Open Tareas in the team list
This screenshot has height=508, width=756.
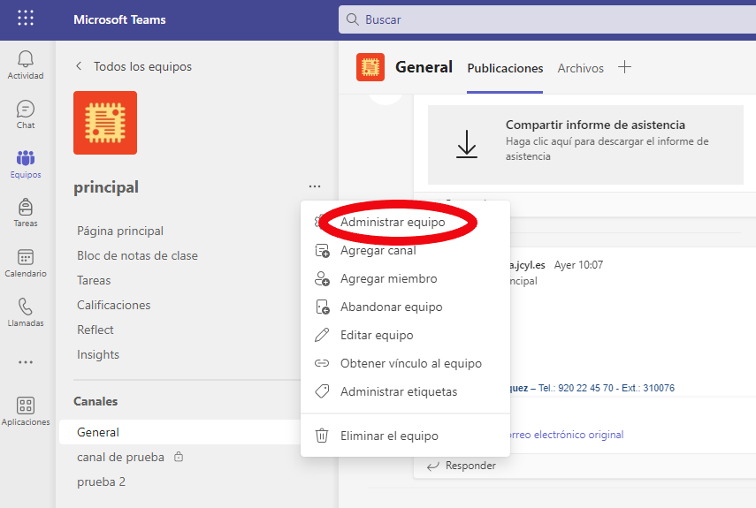tap(94, 280)
